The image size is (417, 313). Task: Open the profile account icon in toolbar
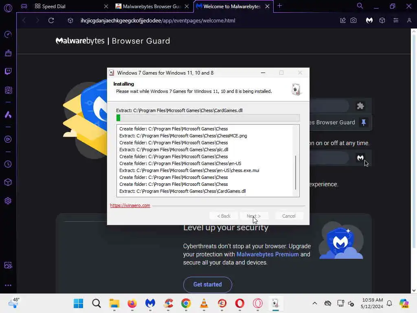[409, 20]
